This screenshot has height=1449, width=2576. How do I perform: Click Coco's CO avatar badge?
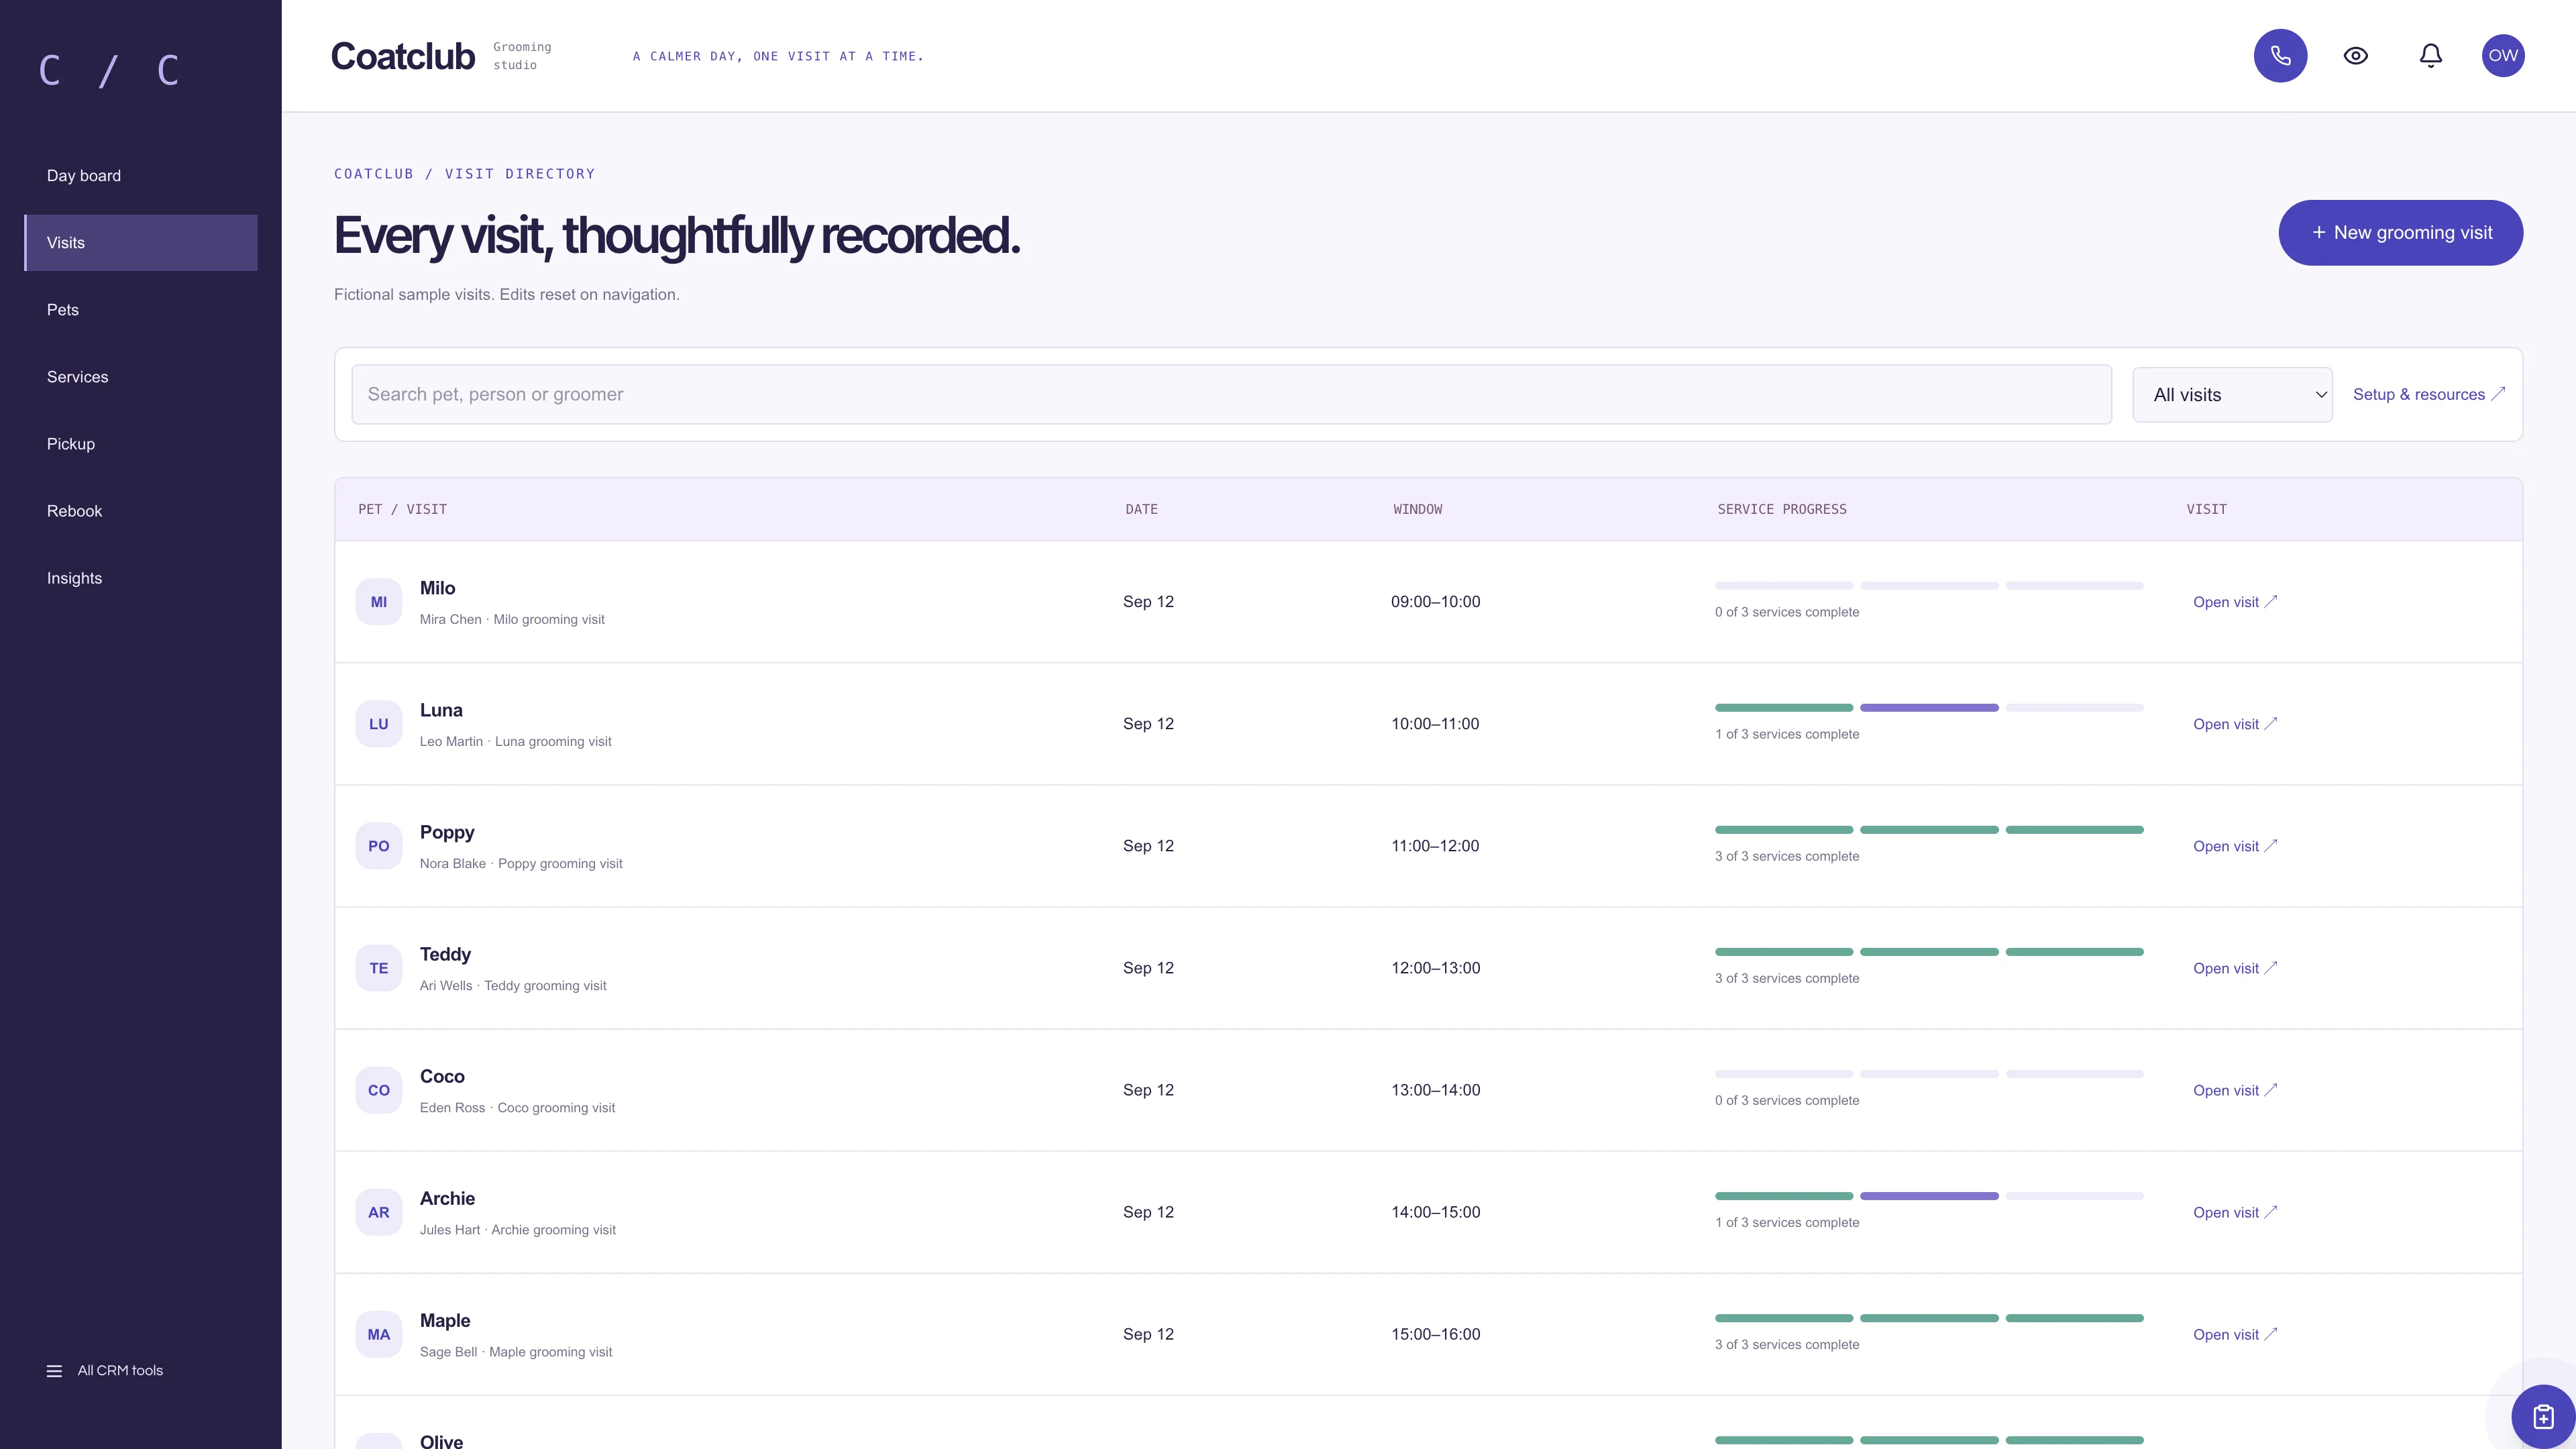coord(379,1090)
